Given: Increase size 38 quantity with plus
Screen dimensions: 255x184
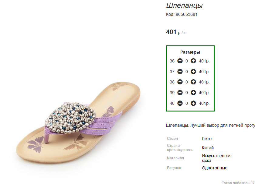Looking at the screenshot, I should click(x=193, y=82).
